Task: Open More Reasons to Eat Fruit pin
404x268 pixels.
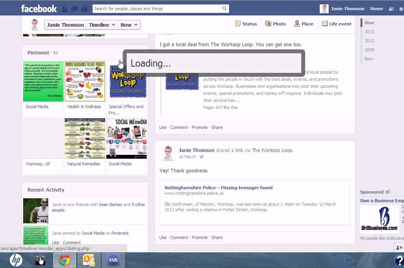Action: pyautogui.click(x=85, y=81)
